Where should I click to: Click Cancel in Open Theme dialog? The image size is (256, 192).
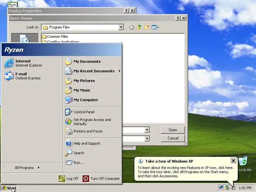pos(173,138)
